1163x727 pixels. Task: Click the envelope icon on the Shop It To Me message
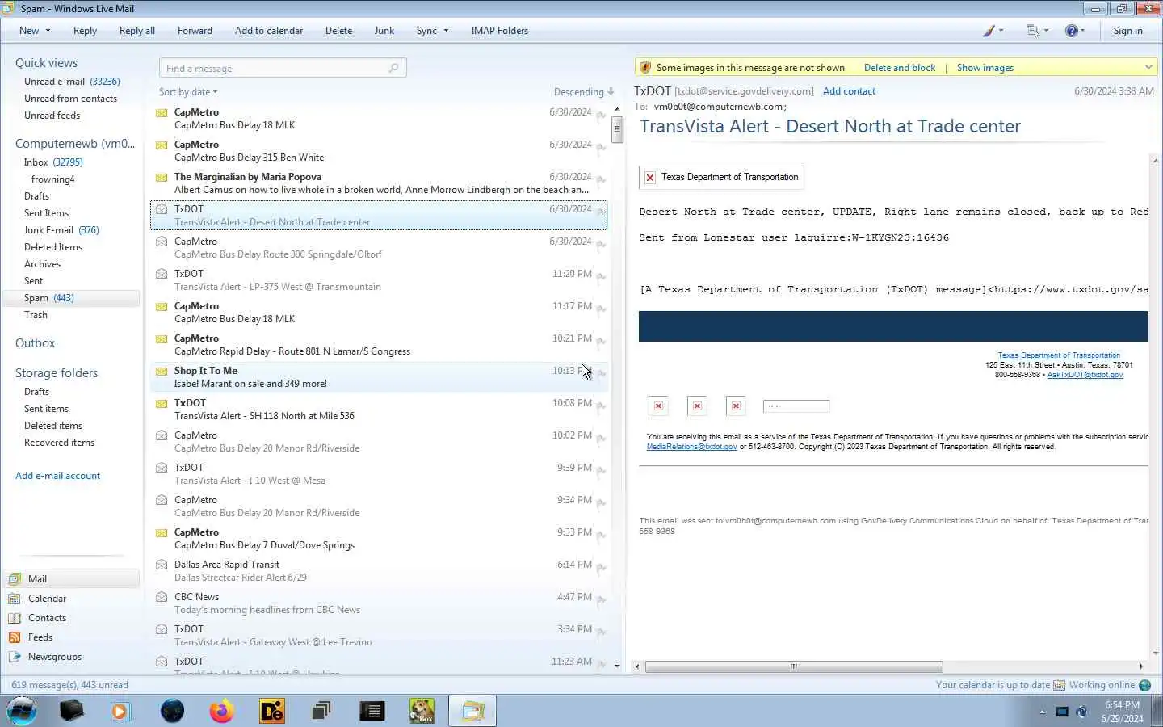(162, 372)
